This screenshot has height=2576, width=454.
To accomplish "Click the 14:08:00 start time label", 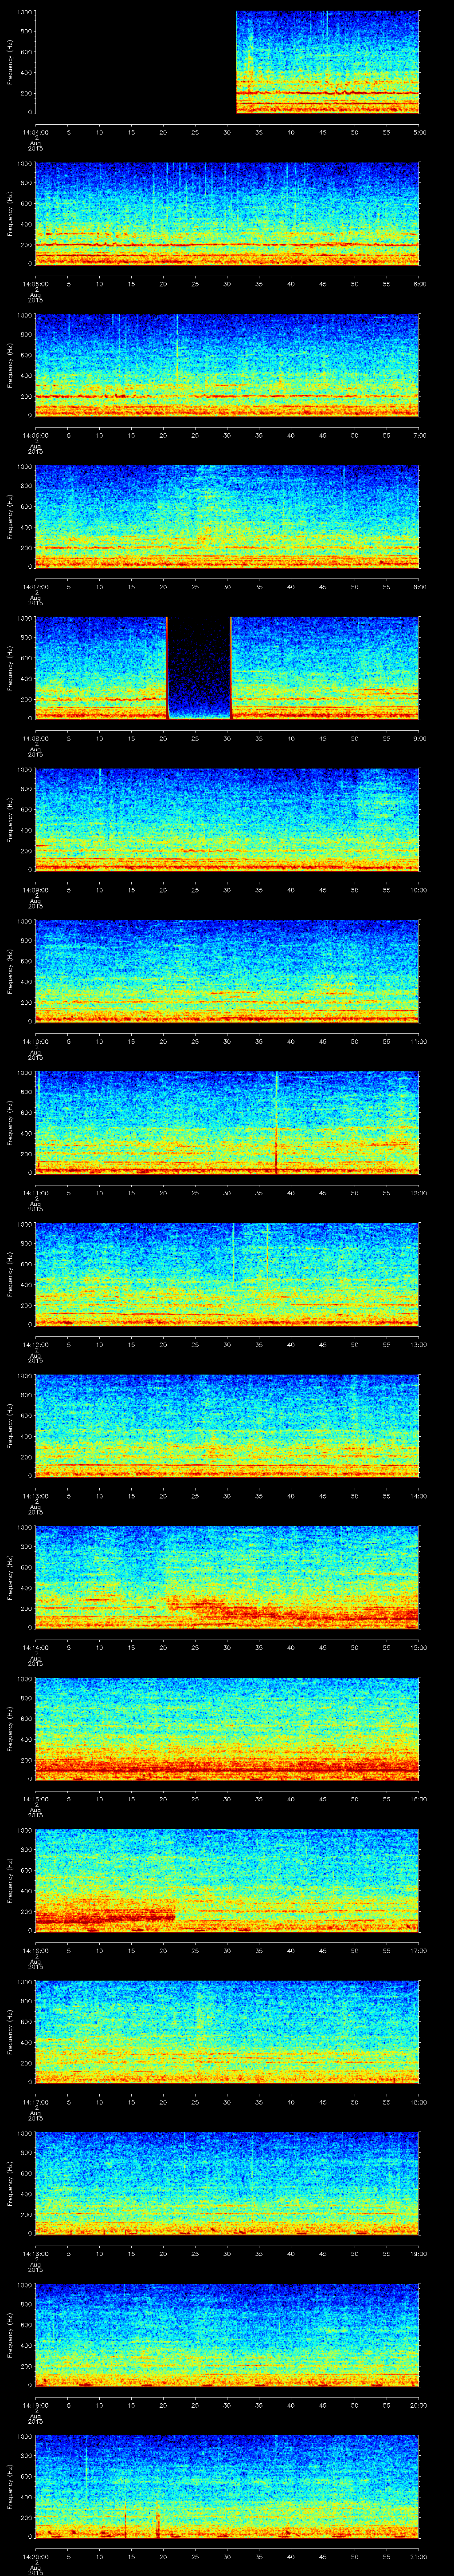I will 35,738.
